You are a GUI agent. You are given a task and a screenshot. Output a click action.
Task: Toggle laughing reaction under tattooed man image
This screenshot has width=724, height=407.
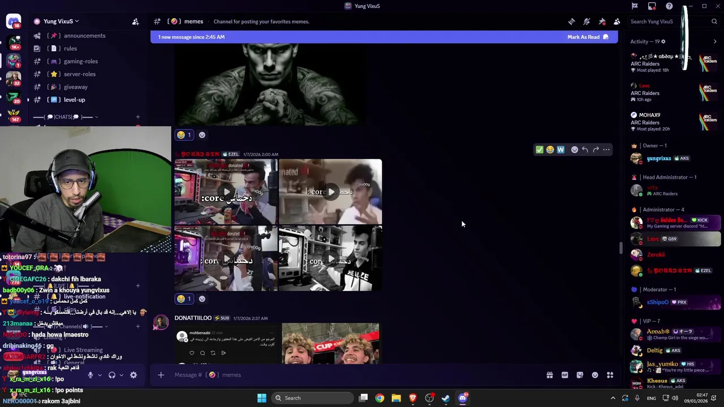(184, 135)
